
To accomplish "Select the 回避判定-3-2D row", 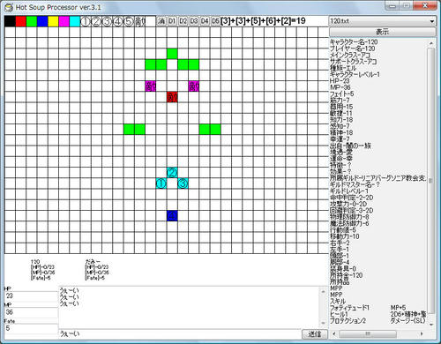I will pos(352,210).
